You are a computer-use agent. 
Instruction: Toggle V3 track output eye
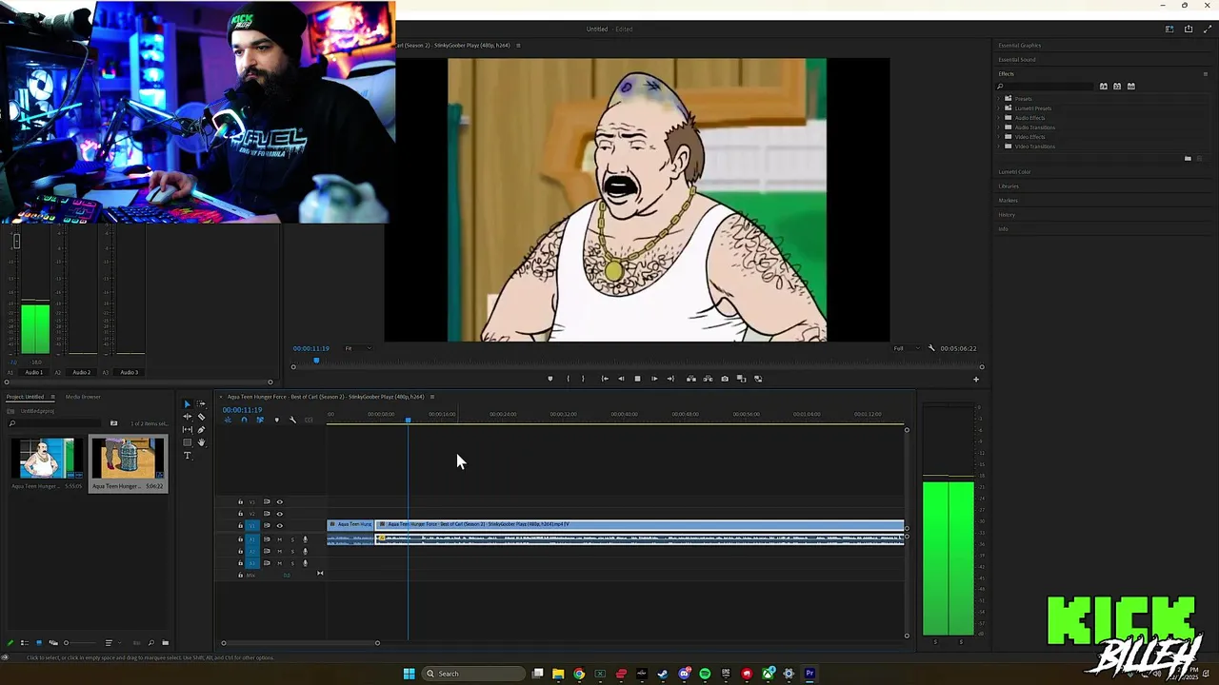click(280, 502)
